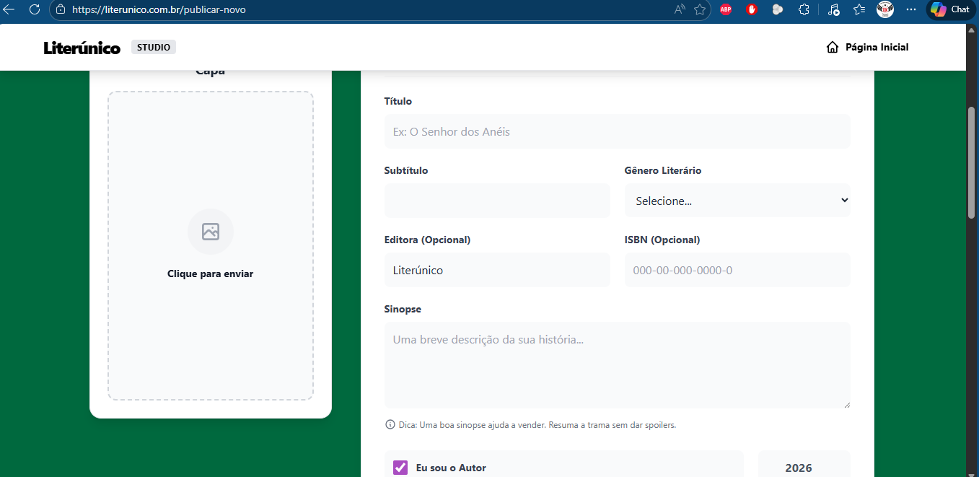The image size is (979, 477).
Task: Open the media control music icon
Action: pyautogui.click(x=833, y=9)
